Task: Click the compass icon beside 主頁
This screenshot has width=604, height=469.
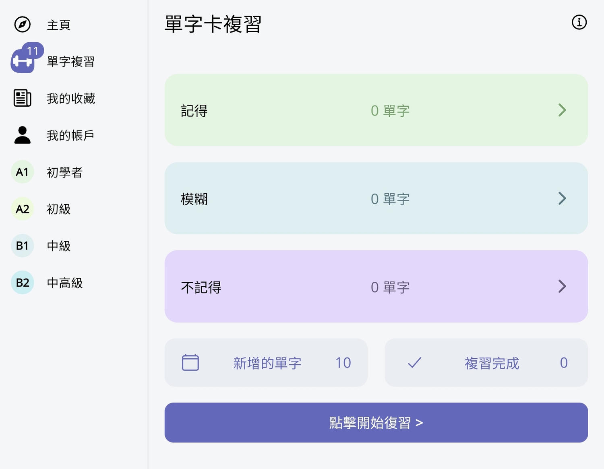Action: point(23,25)
